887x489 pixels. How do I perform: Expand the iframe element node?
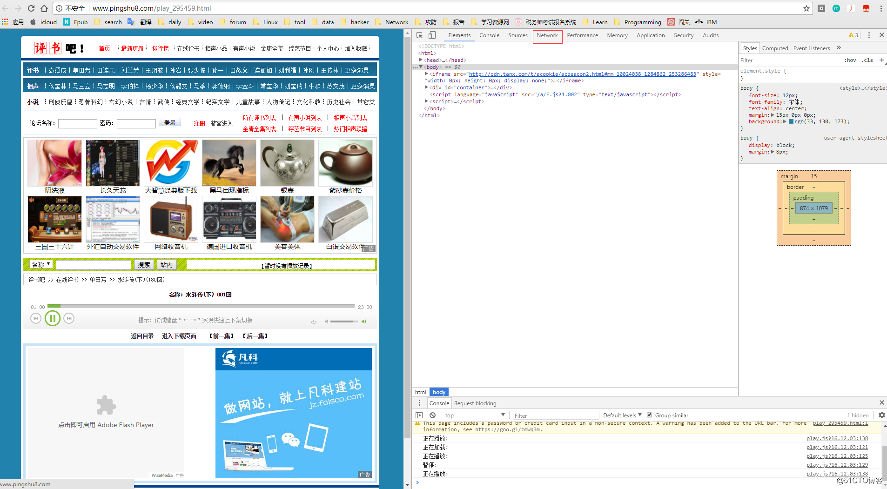pyautogui.click(x=426, y=74)
